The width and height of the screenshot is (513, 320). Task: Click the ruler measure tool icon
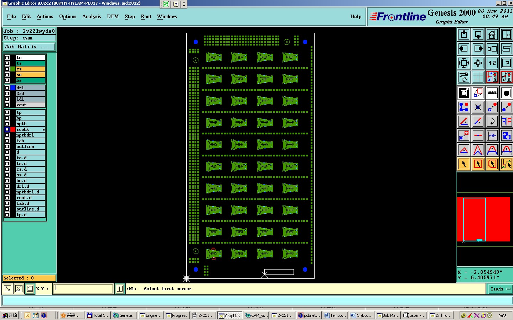coord(492,93)
